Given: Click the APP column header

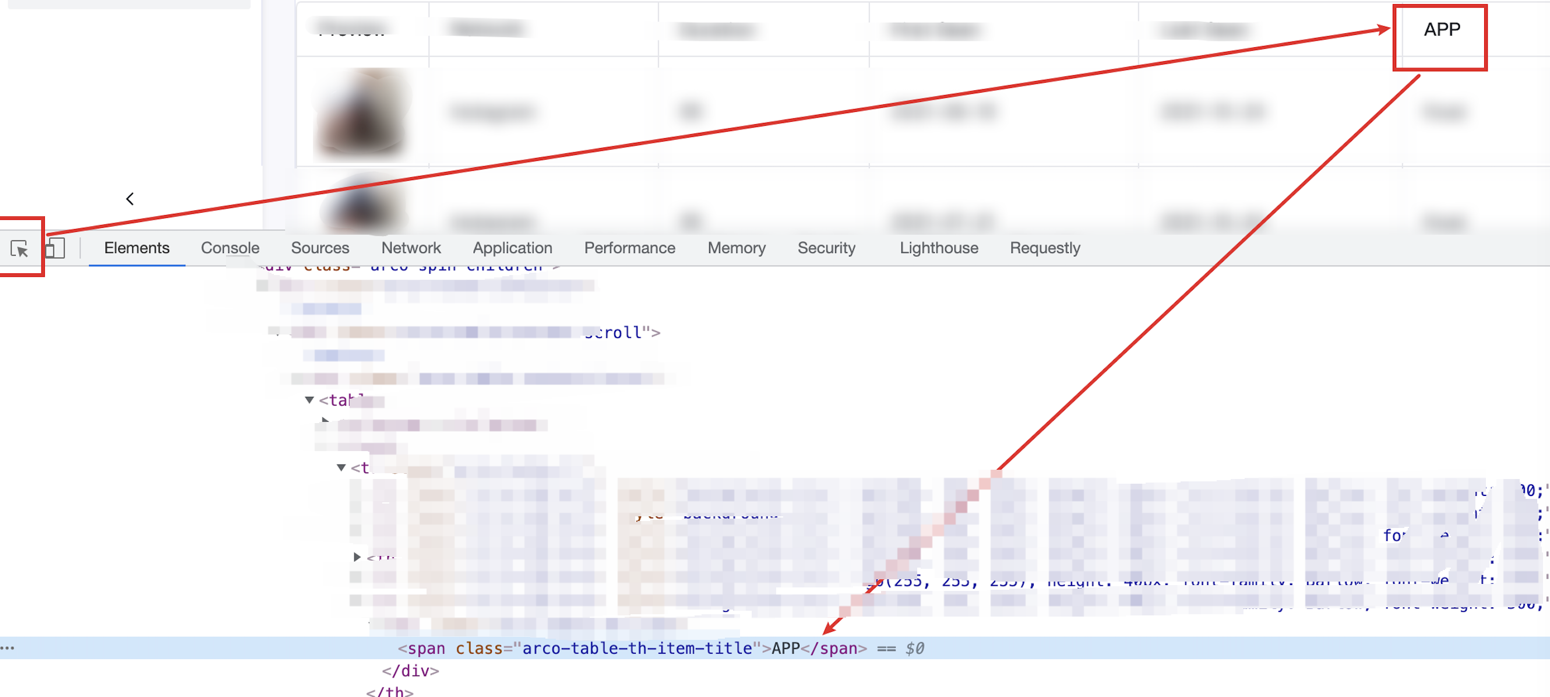Looking at the screenshot, I should click(1441, 30).
